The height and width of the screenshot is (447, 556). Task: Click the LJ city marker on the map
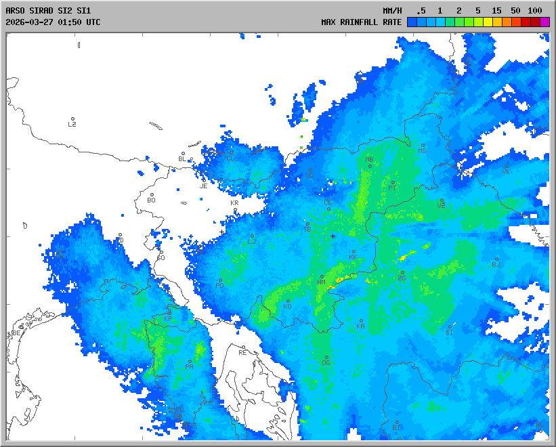[253, 236]
